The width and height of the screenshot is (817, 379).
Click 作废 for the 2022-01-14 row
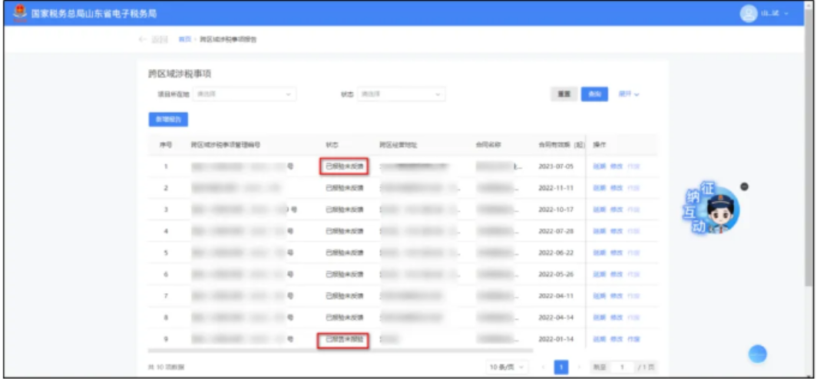633,339
